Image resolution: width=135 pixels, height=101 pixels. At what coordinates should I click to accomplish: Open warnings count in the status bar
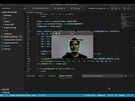coord(44,95)
